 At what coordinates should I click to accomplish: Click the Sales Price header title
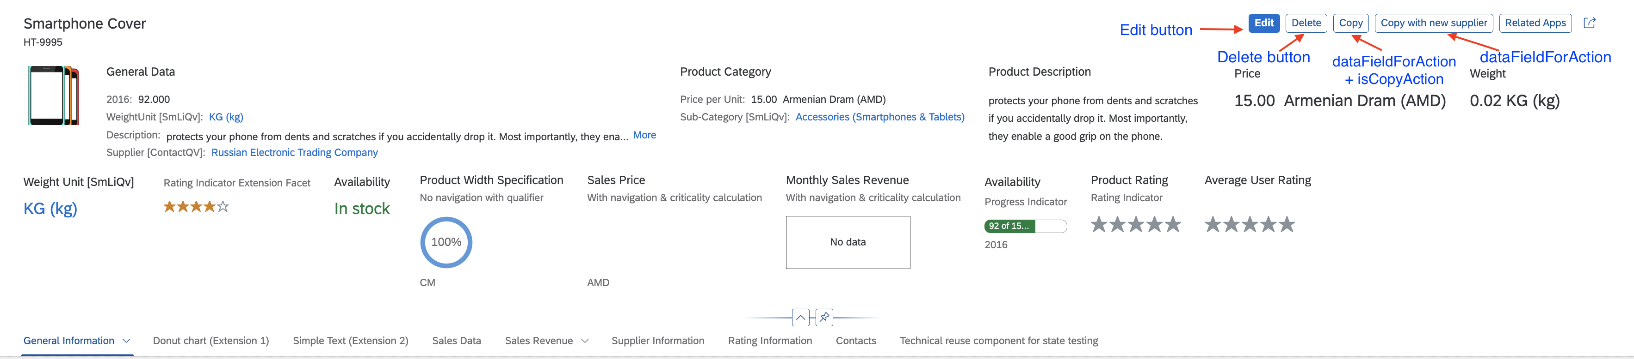coord(616,180)
